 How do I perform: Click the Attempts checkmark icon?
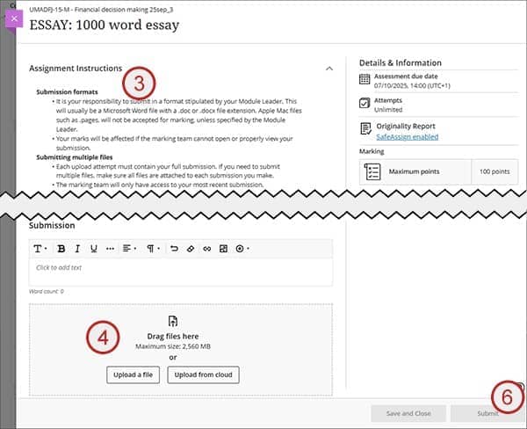(365, 103)
